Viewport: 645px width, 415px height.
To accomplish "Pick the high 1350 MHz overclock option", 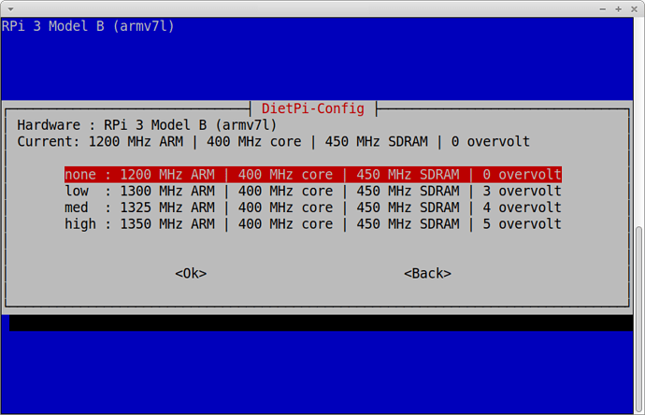I will 313,223.
